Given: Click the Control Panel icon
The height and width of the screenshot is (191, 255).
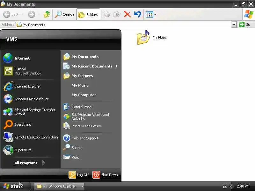Looking at the screenshot, I should tap(67, 107).
